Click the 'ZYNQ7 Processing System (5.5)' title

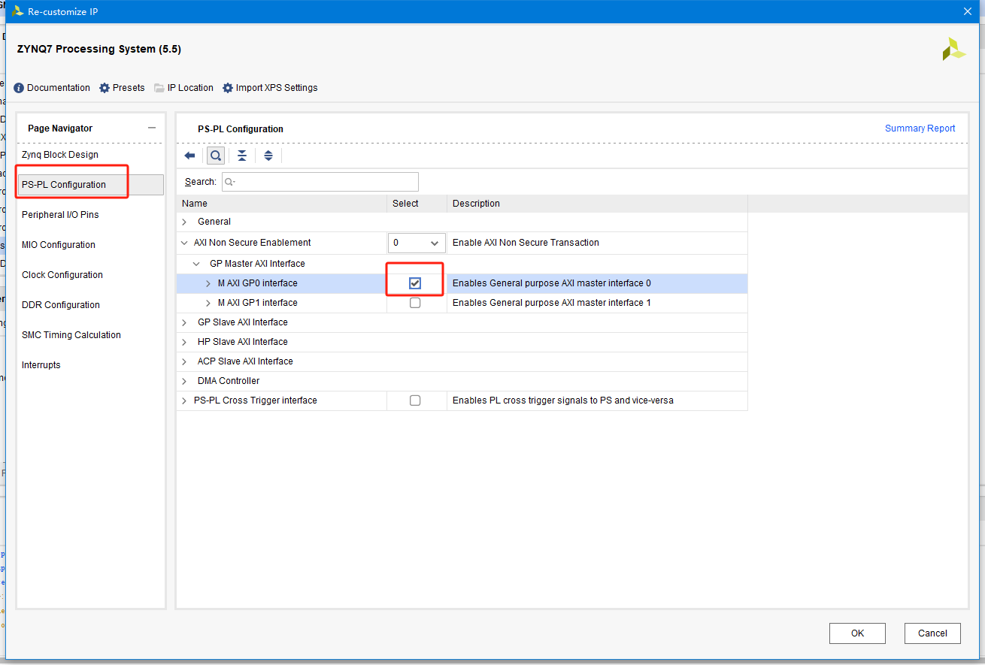tap(98, 50)
